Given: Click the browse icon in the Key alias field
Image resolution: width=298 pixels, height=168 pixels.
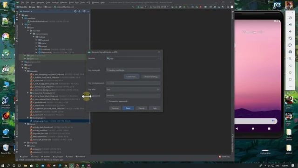Looking at the screenshot, I should [158, 89].
